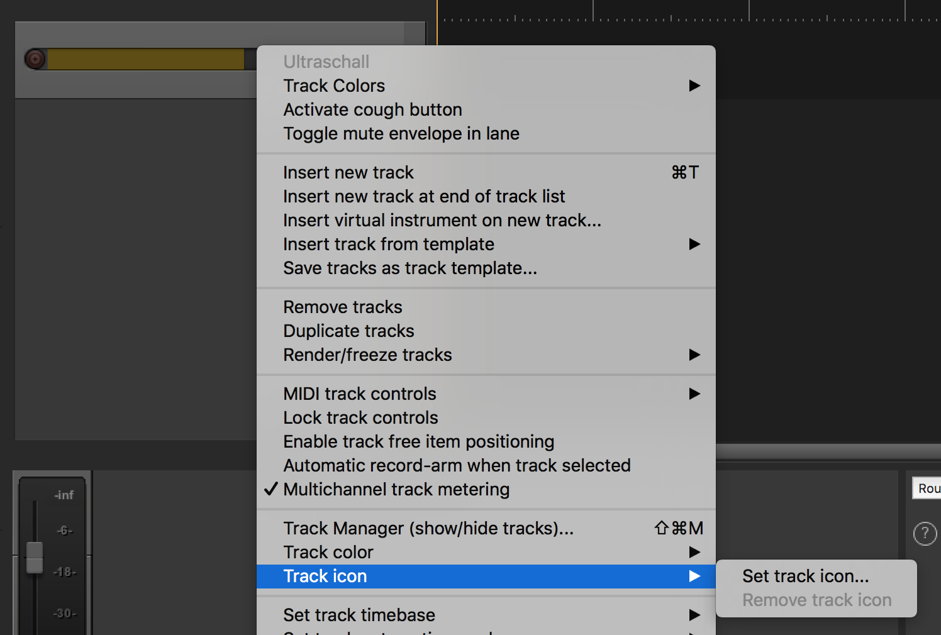The image size is (941, 635).
Task: Click the help question mark icon
Action: 925,534
